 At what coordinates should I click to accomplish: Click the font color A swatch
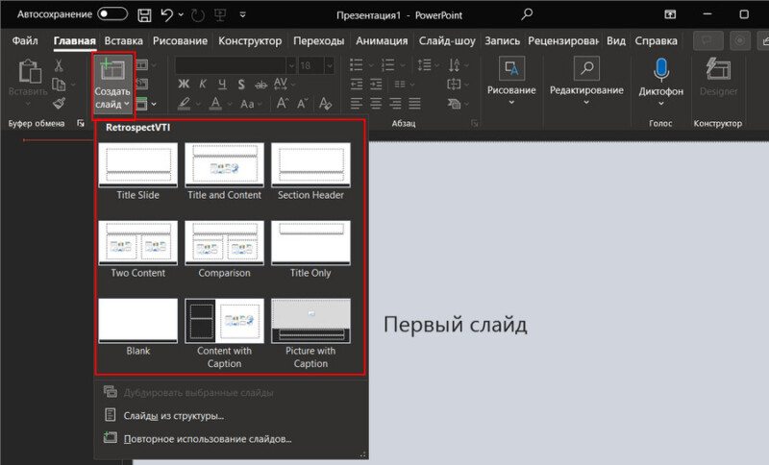point(215,104)
